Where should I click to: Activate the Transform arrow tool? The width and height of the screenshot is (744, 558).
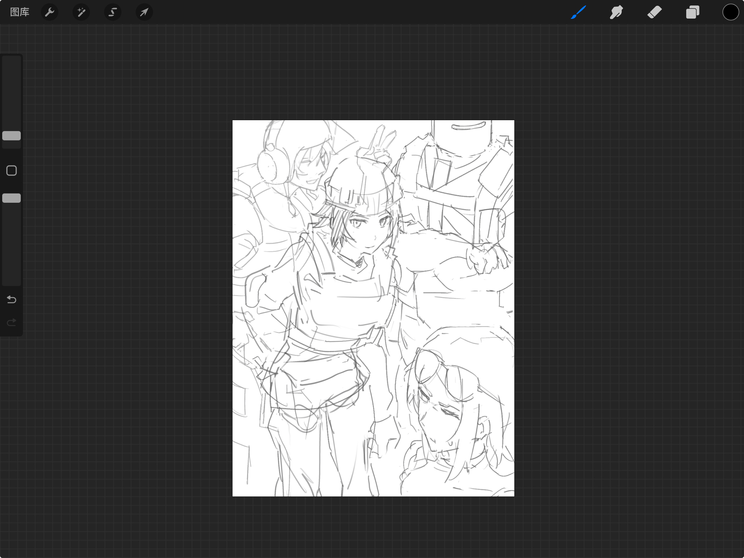point(144,12)
